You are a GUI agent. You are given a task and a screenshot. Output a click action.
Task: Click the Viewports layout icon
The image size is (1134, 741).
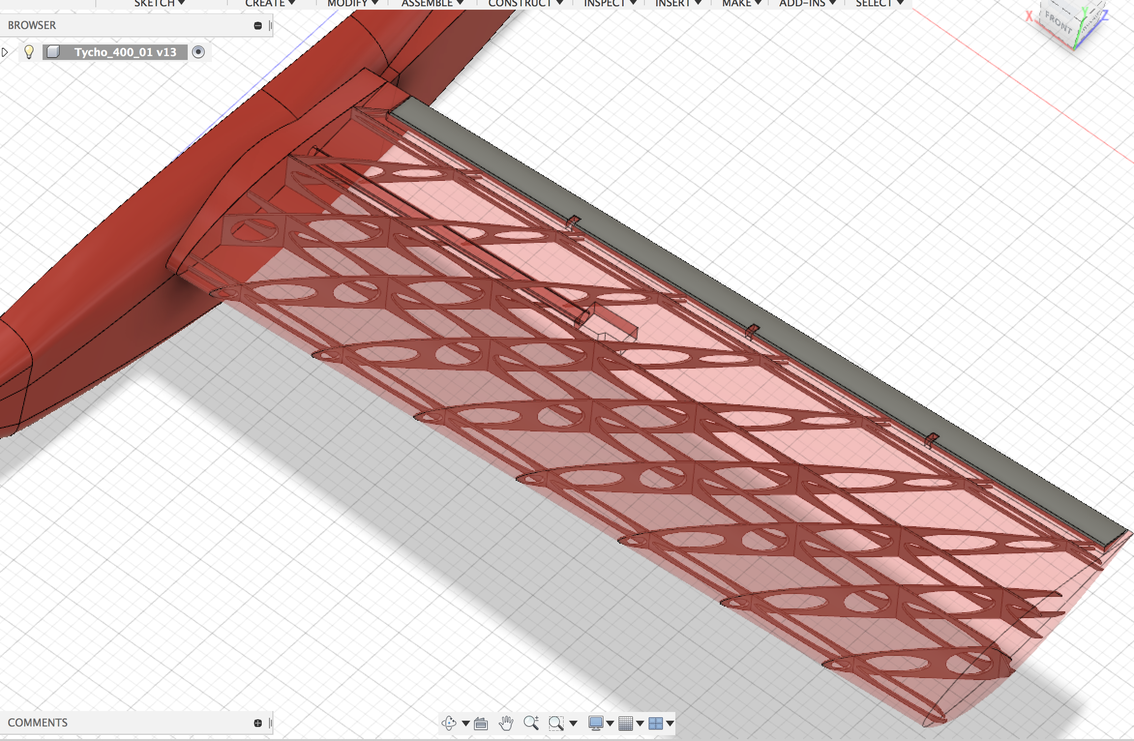tap(656, 724)
